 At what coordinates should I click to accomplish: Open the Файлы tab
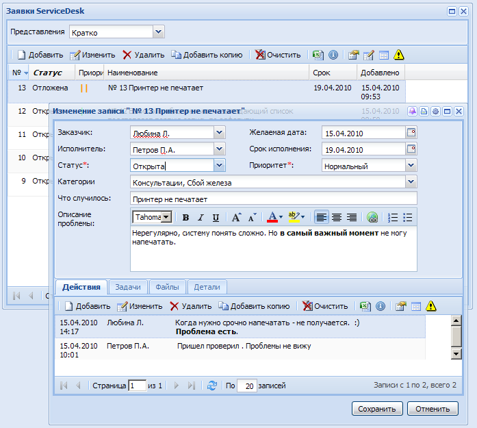pos(167,287)
